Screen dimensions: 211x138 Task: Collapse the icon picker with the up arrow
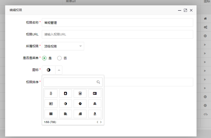[x=59, y=70]
